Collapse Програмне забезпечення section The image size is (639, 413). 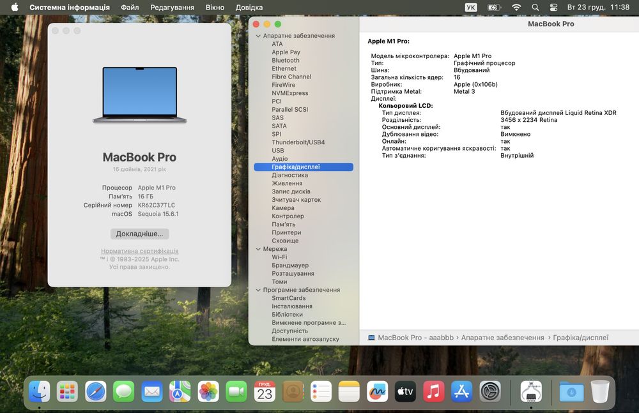coord(258,290)
